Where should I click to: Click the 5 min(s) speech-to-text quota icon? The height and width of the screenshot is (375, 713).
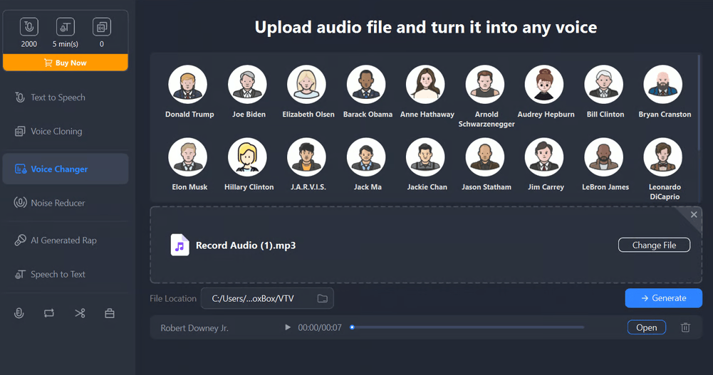[x=65, y=27]
